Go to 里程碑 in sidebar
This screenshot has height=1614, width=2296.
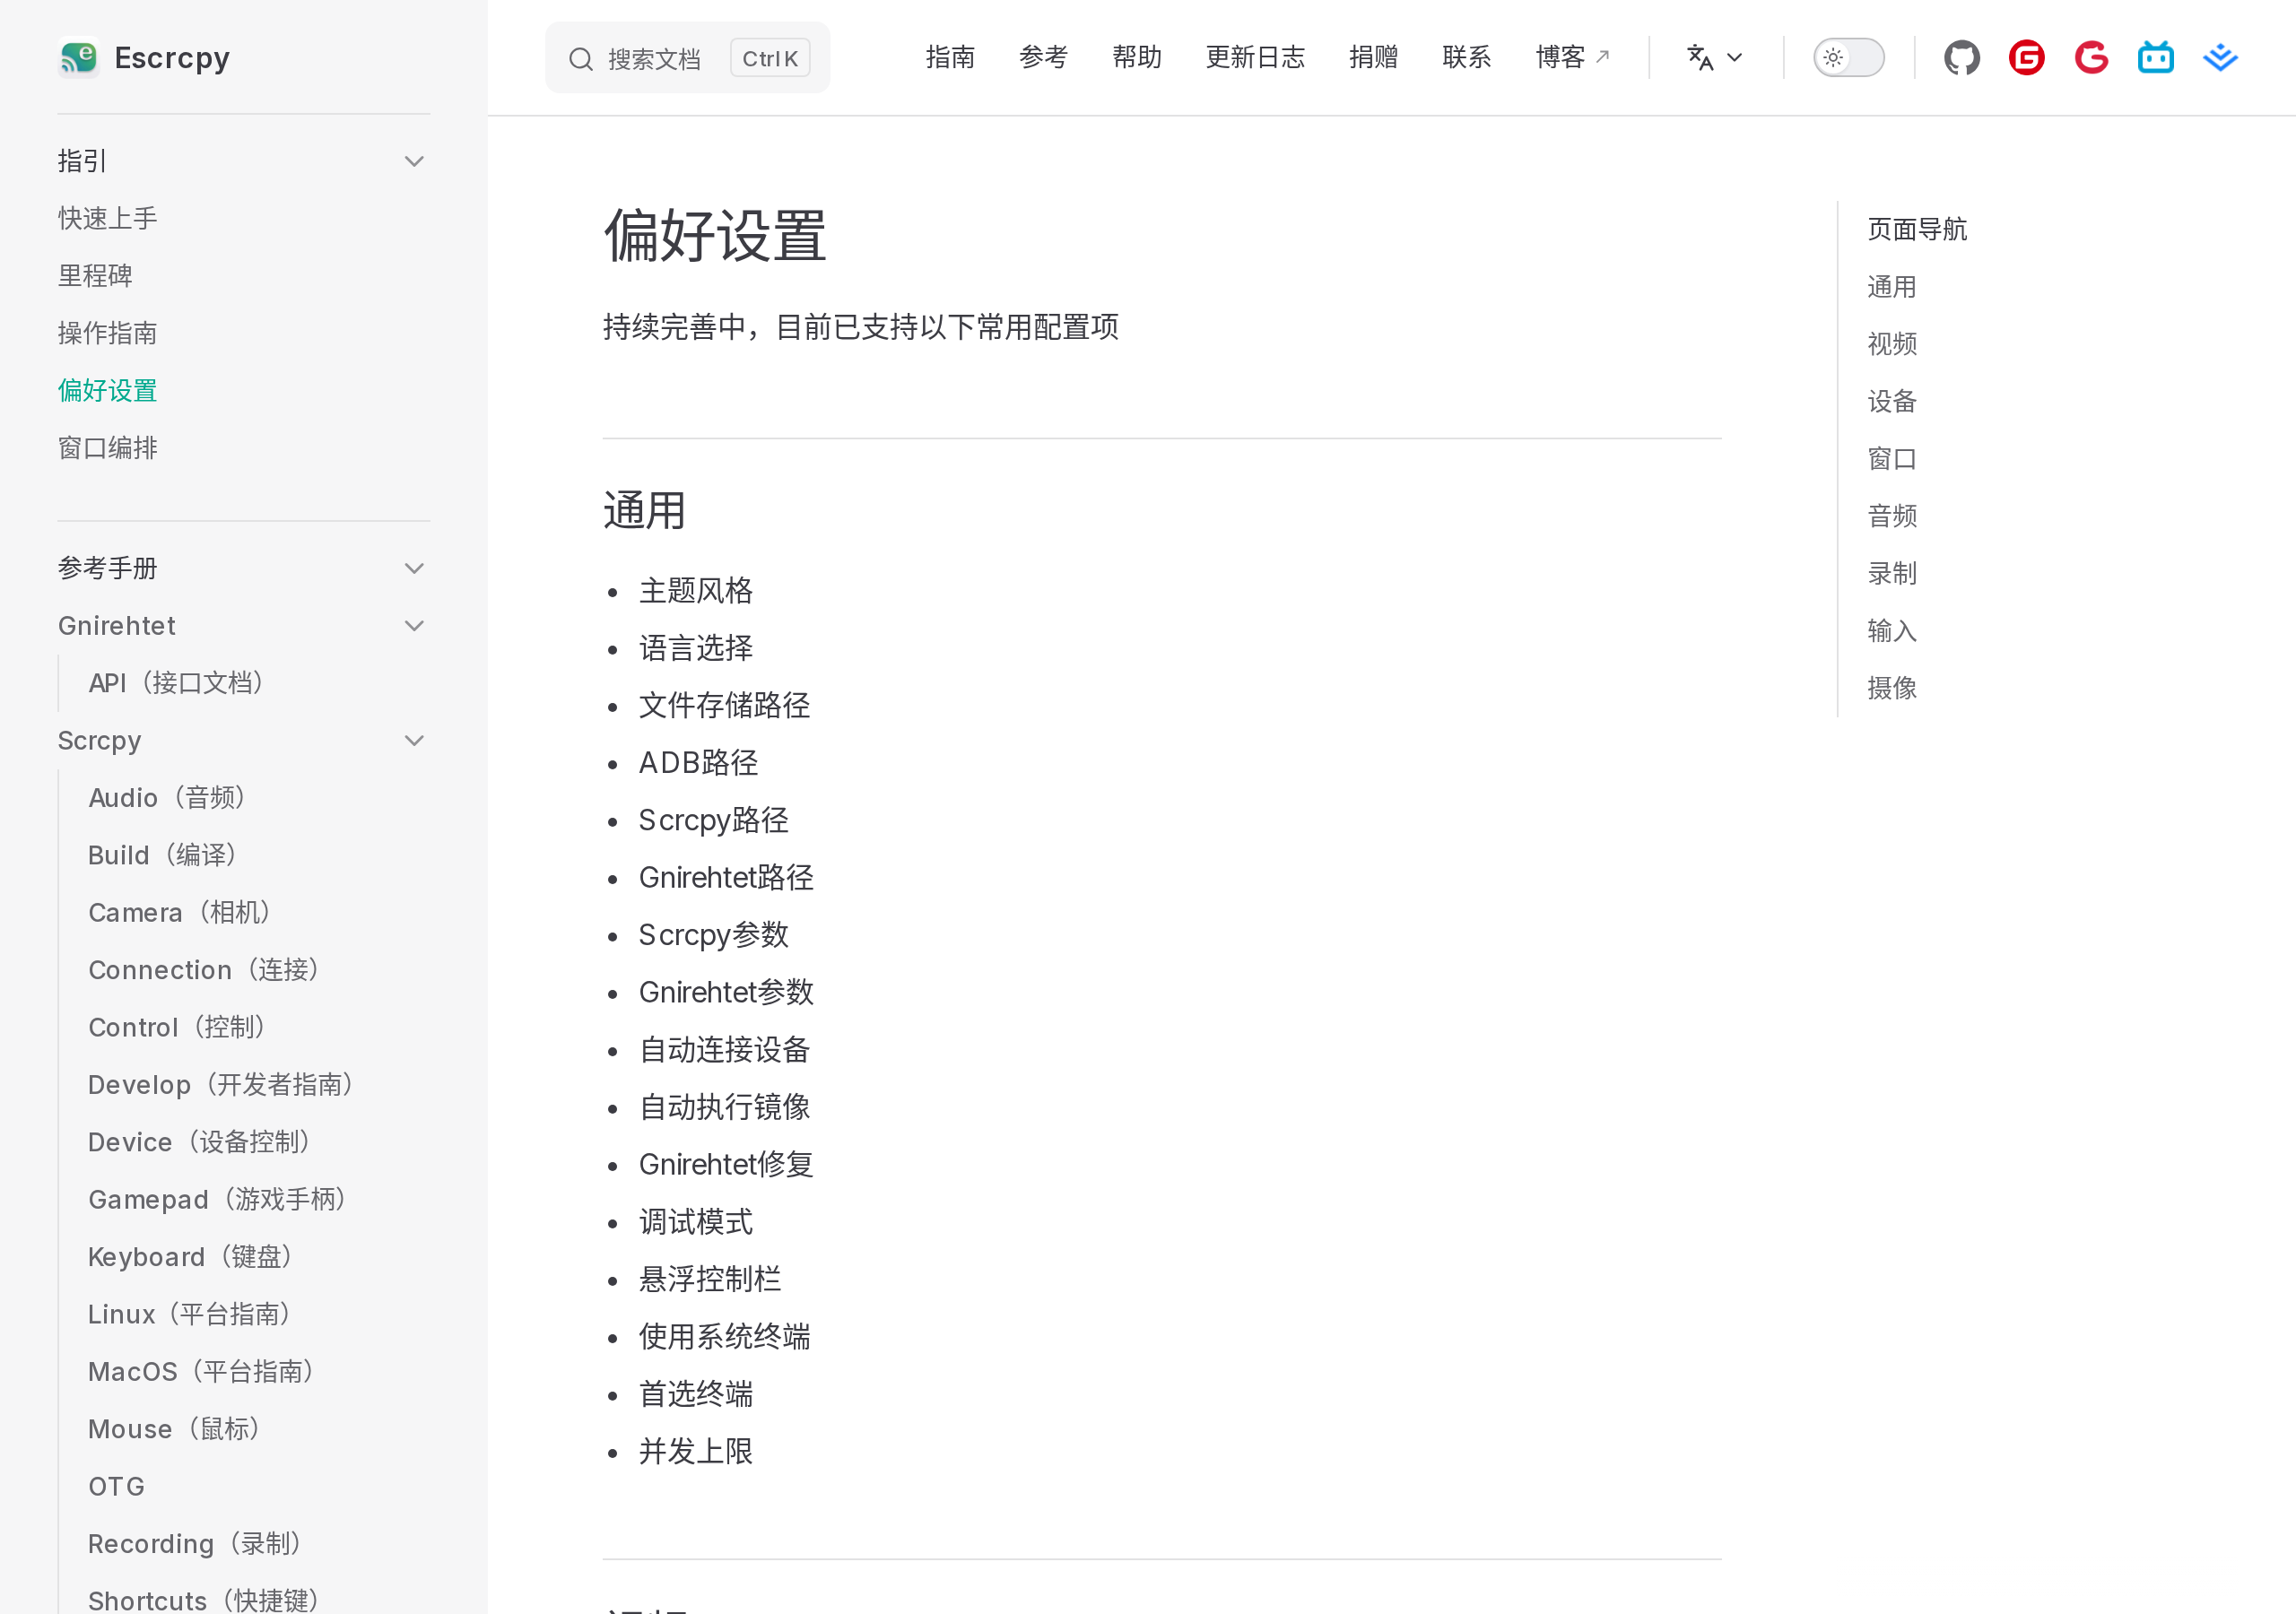(x=95, y=276)
